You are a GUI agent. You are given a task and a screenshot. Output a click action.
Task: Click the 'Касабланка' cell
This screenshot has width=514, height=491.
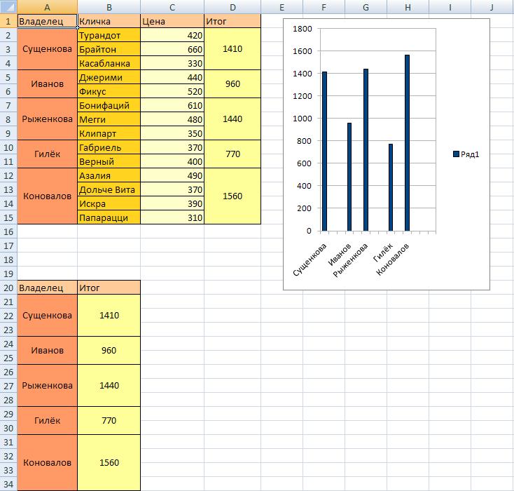click(x=109, y=63)
